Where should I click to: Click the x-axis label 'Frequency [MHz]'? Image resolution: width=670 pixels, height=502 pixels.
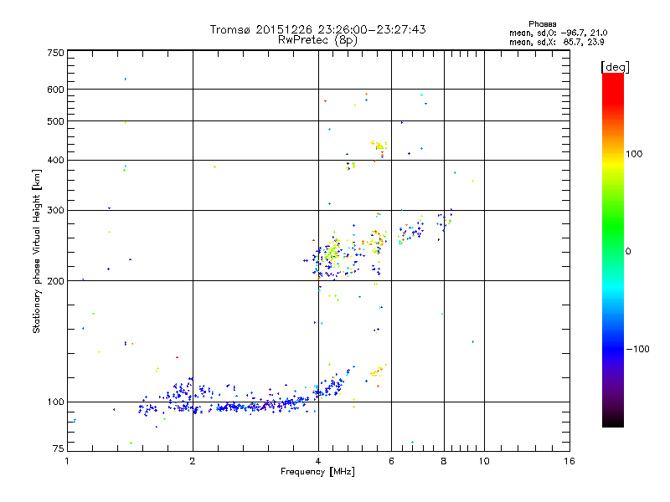[317, 472]
